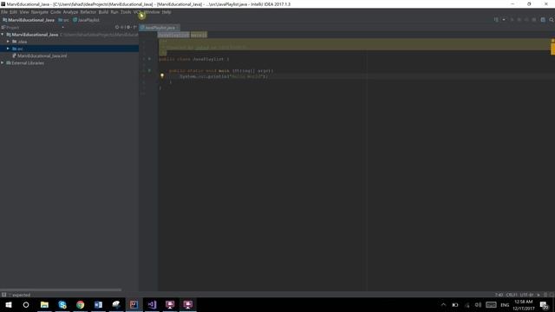Click the line separator CRLF status item

512,295
